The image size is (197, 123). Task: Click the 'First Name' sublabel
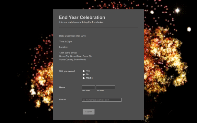pyautogui.click(x=86, y=91)
